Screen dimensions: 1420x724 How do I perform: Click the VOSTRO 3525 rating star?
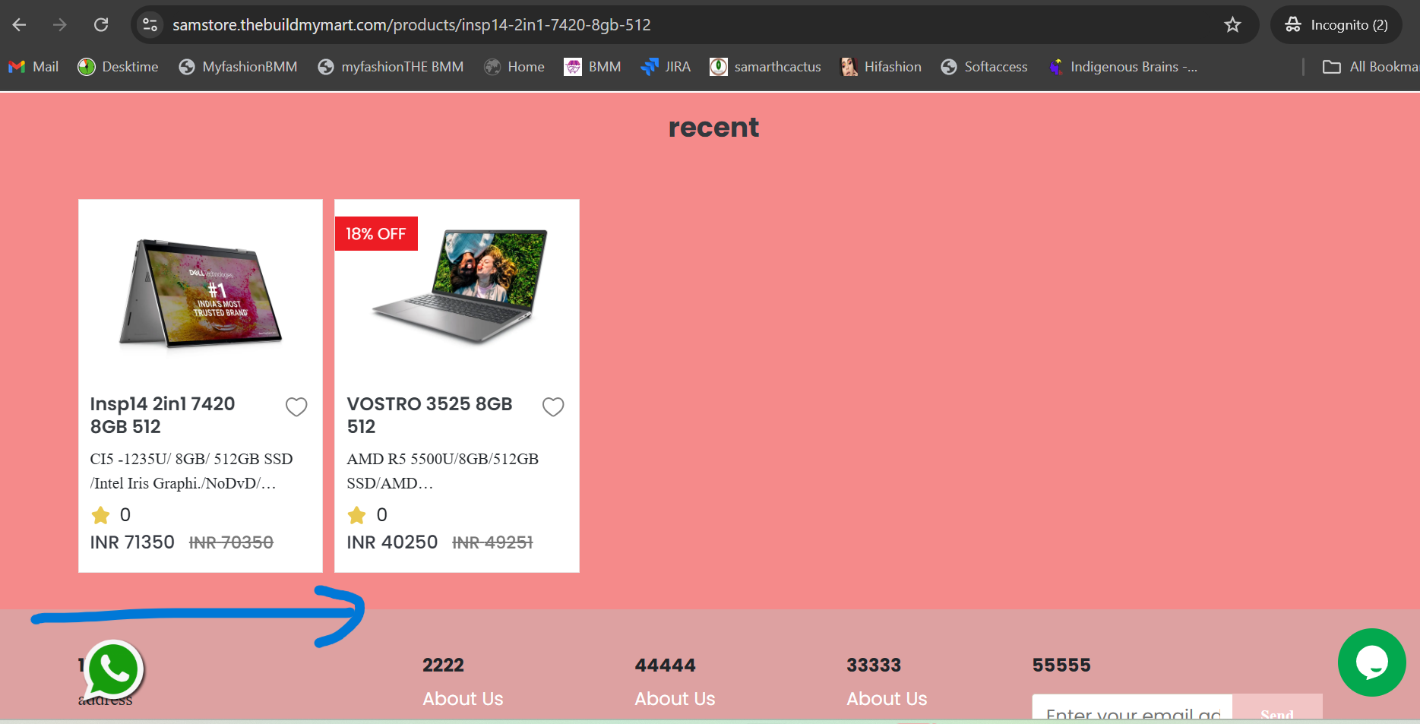click(x=357, y=516)
